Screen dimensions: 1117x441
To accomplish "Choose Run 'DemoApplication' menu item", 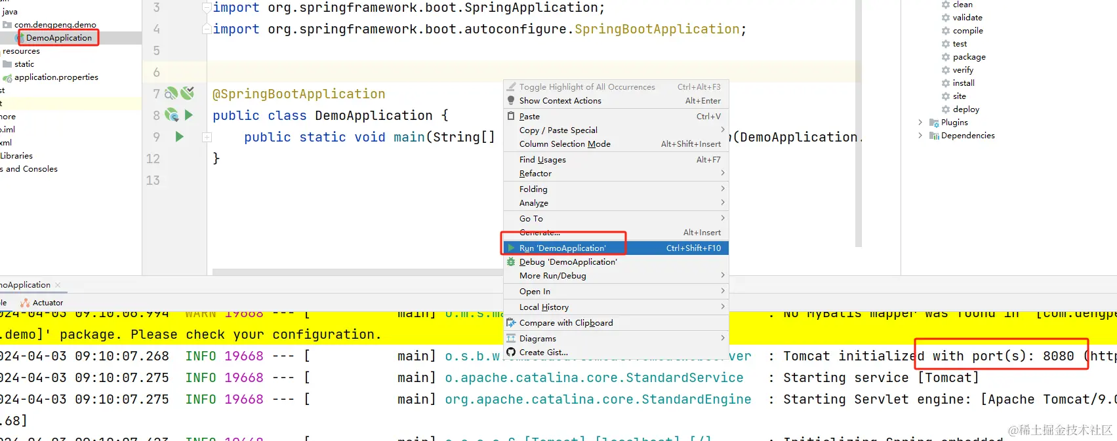I will (x=616, y=248).
